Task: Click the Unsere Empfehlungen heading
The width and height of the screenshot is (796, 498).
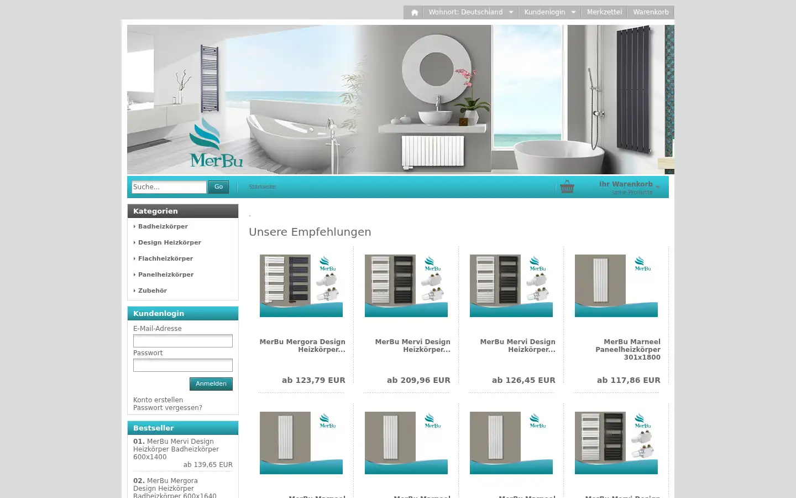Action: coord(310,232)
